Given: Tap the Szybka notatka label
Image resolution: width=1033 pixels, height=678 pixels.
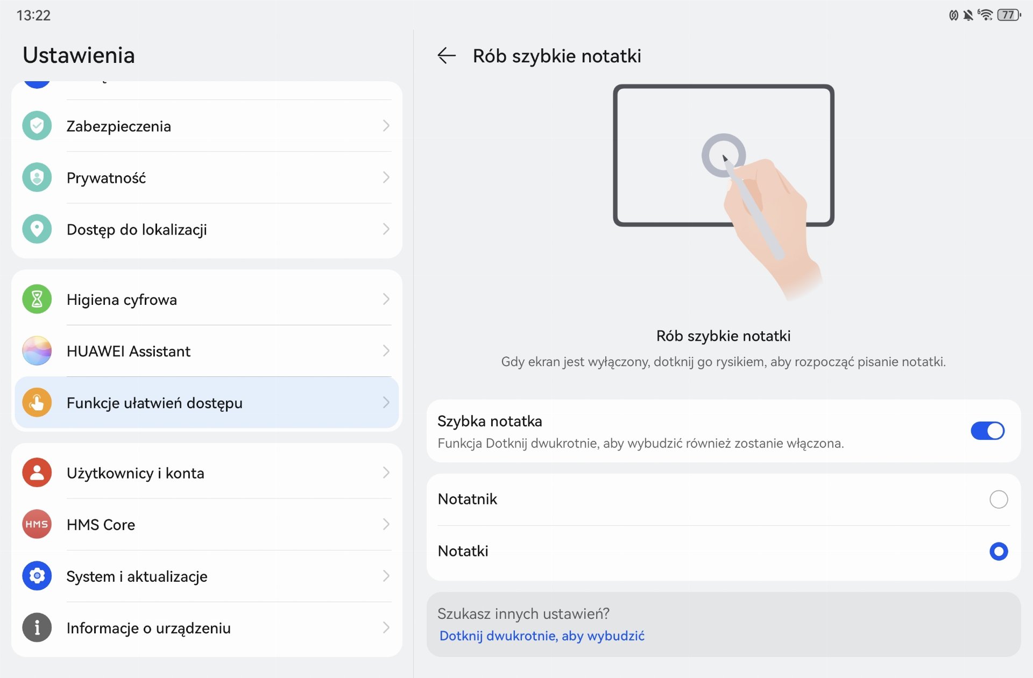Looking at the screenshot, I should 490,421.
